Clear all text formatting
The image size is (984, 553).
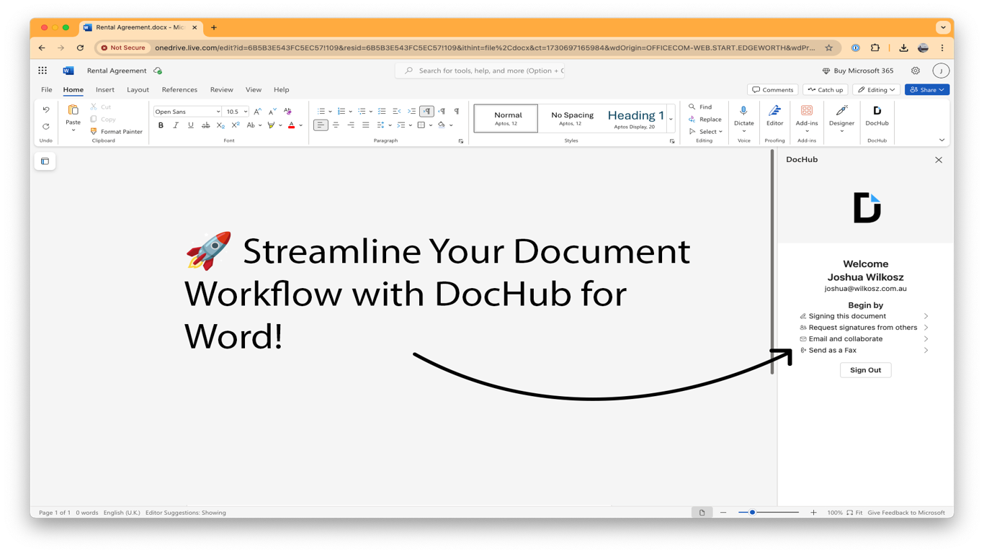287,112
